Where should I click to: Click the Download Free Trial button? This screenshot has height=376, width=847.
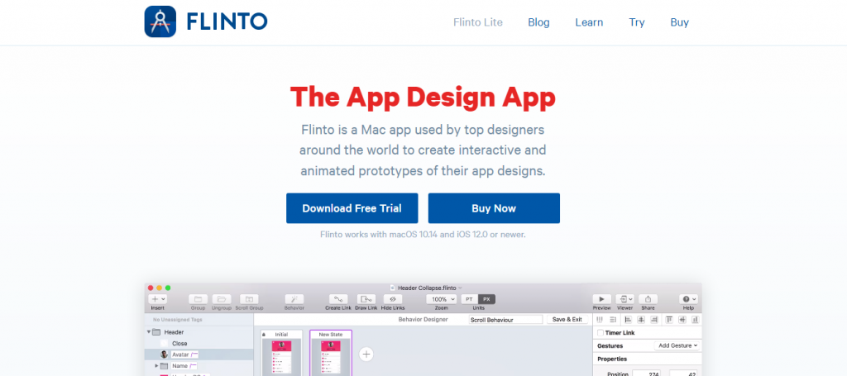coord(352,208)
